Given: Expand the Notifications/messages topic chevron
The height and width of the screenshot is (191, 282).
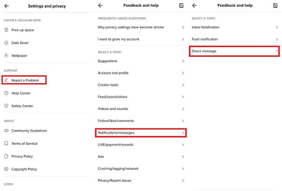Looking at the screenshot, I should coord(183,133).
